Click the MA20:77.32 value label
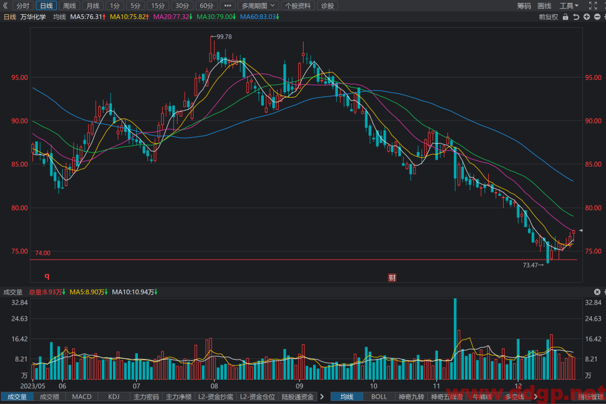 172,17
